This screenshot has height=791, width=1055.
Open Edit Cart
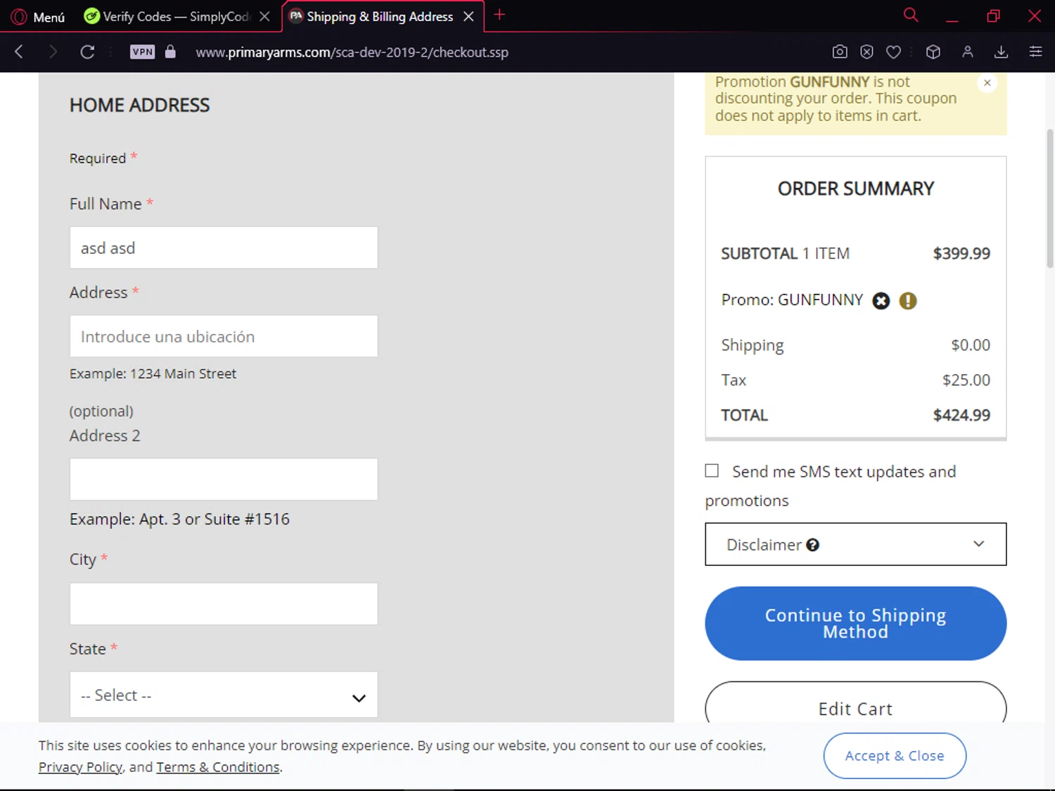click(855, 703)
